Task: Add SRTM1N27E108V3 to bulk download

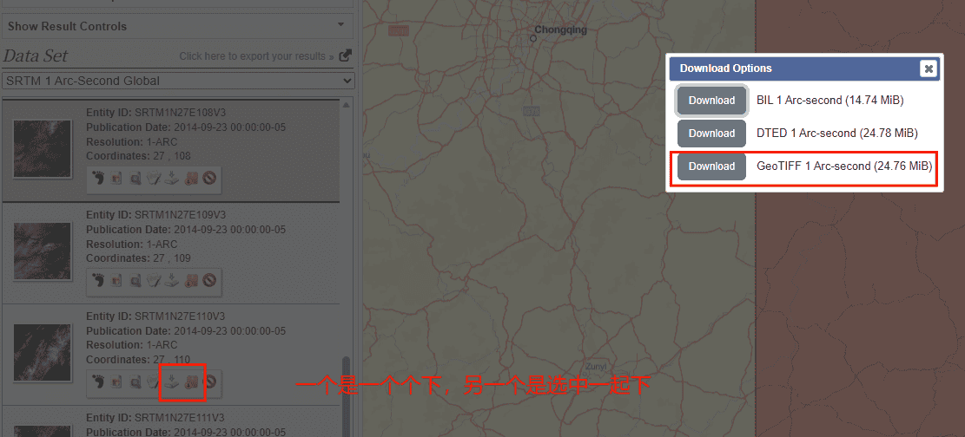Action: pos(192,179)
